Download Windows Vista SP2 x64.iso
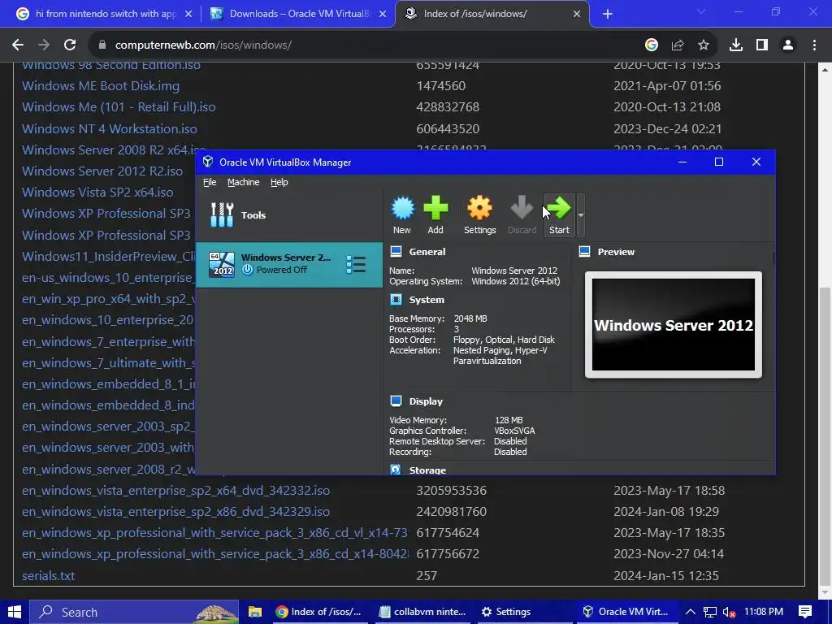 97,193
